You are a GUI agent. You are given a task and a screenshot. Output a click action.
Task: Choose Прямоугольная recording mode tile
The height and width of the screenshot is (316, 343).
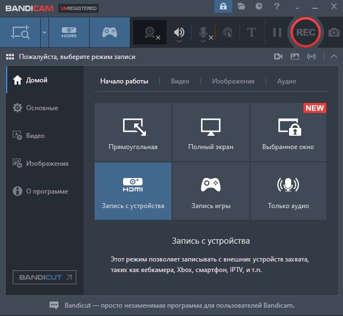point(133,132)
